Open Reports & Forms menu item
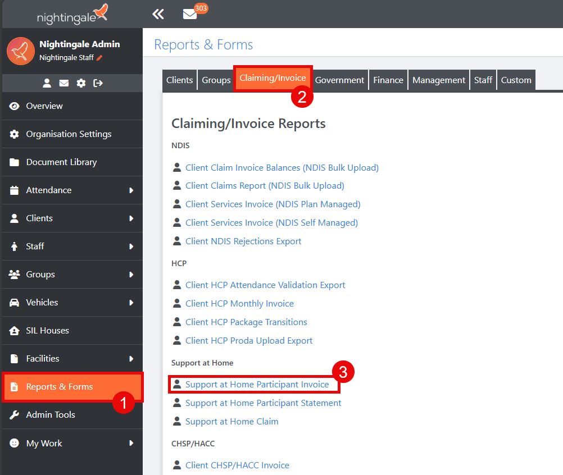 point(72,387)
